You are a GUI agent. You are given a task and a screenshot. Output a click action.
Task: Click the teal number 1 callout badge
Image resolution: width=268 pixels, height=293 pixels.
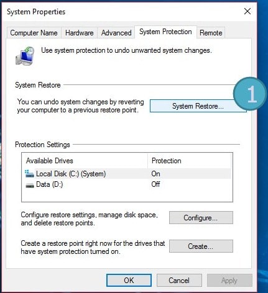(249, 94)
